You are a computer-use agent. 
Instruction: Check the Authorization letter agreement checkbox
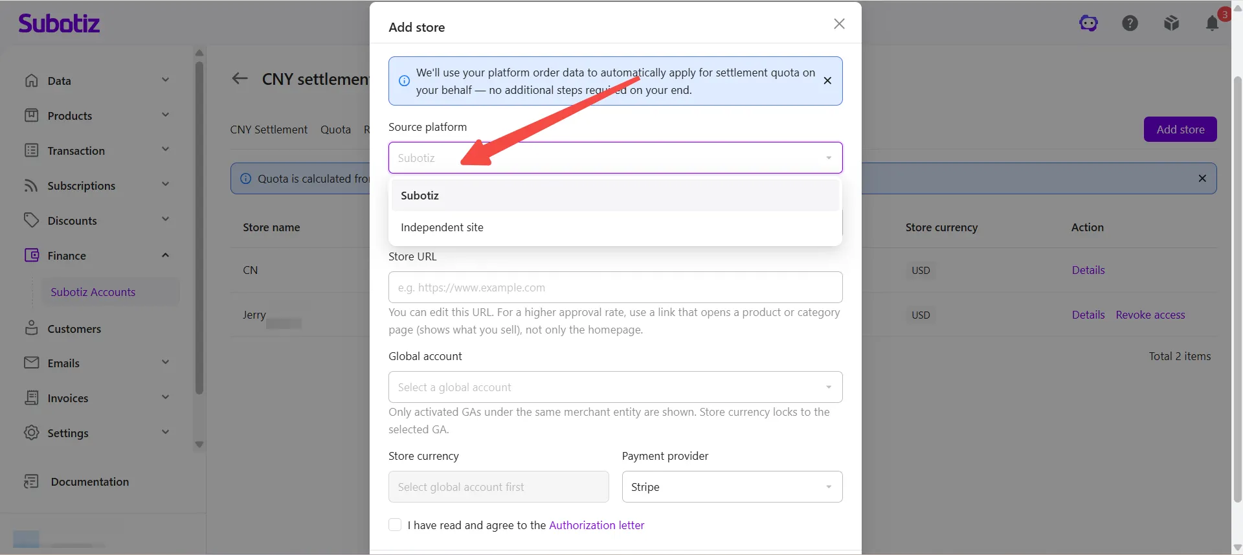pyautogui.click(x=395, y=525)
